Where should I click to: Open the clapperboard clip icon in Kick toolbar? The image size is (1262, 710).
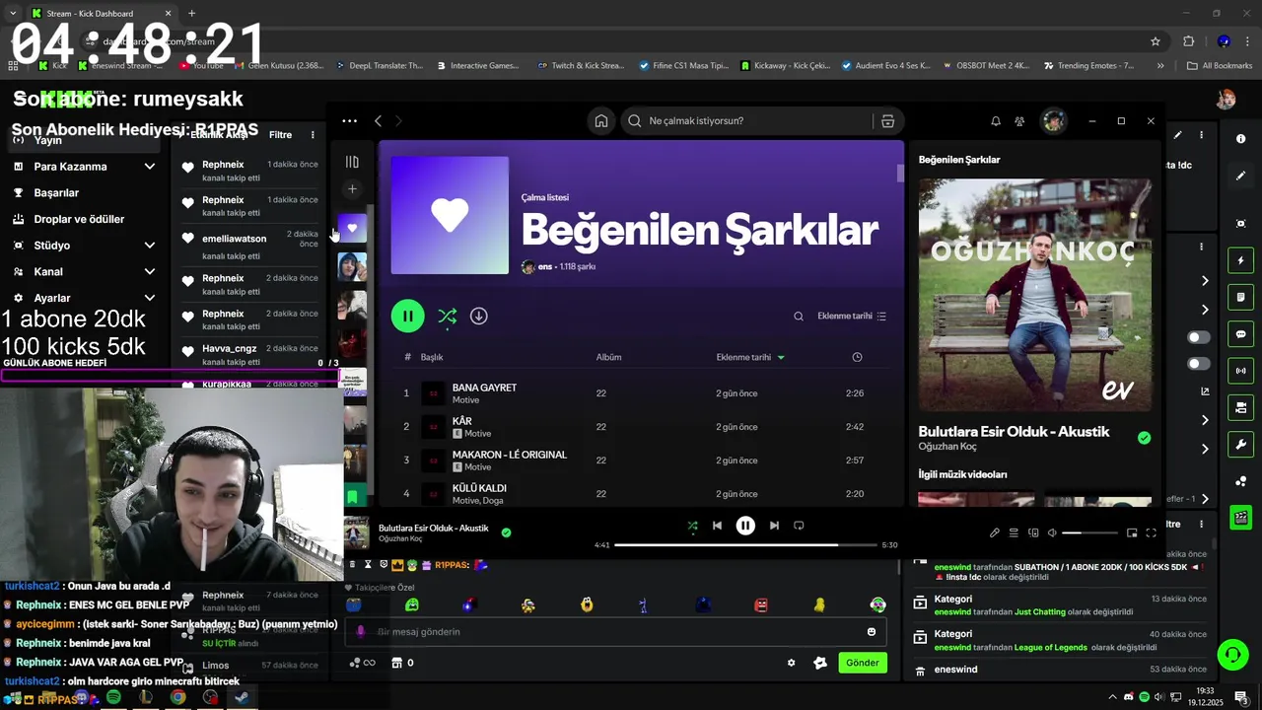[x=1240, y=517]
